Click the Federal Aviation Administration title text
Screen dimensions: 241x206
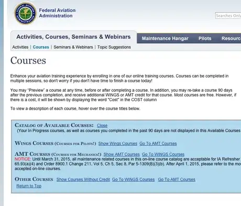click(x=57, y=13)
